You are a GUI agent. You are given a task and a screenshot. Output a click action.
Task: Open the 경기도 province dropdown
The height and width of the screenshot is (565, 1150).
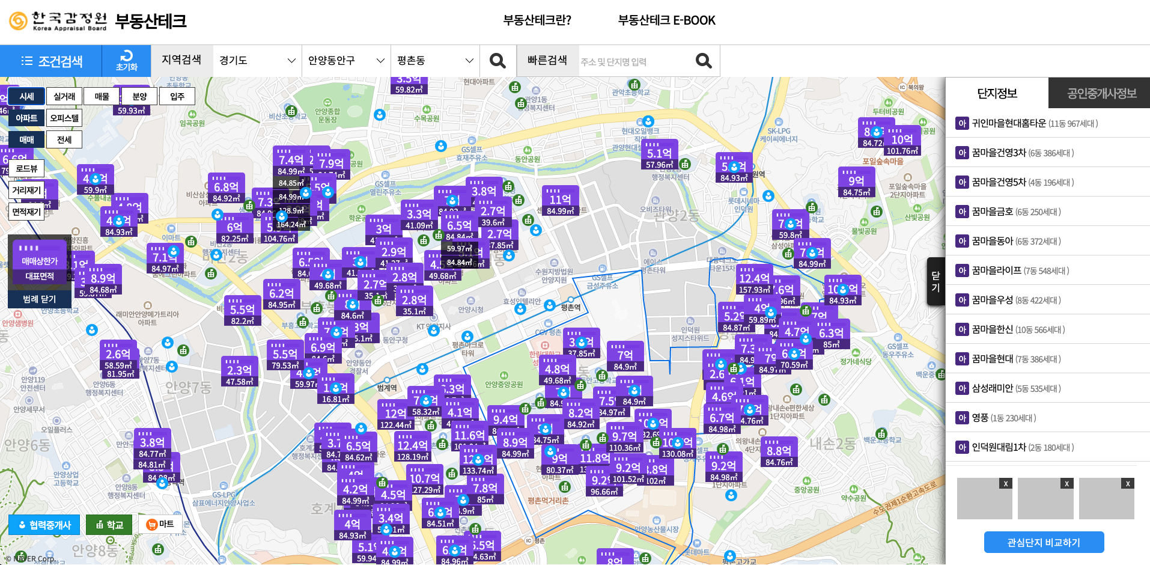[257, 61]
